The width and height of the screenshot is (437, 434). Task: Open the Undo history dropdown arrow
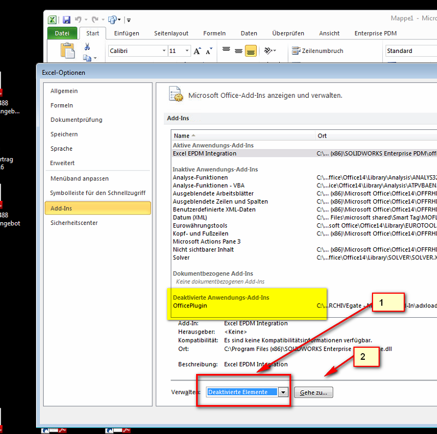point(86,20)
